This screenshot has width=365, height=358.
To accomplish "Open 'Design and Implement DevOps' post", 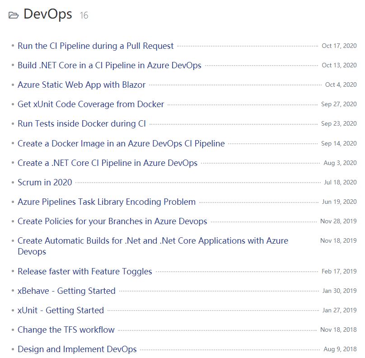I will [77, 349].
